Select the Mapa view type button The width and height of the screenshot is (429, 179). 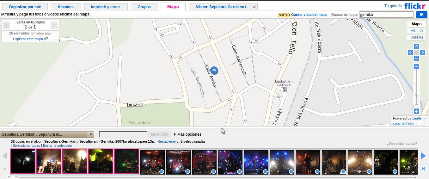(416, 24)
